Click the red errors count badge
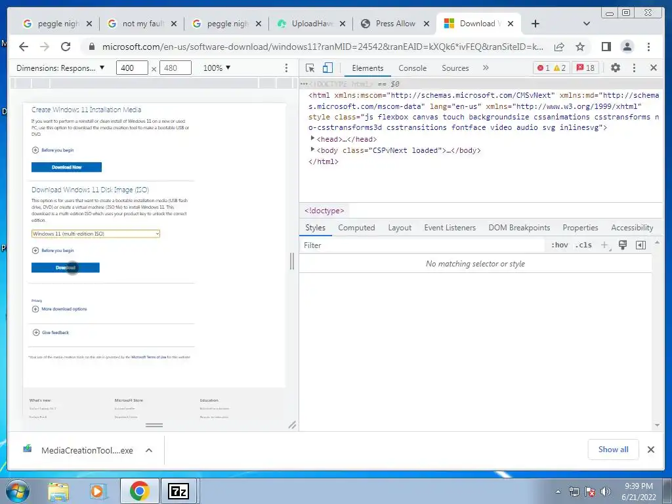 pyautogui.click(x=543, y=68)
